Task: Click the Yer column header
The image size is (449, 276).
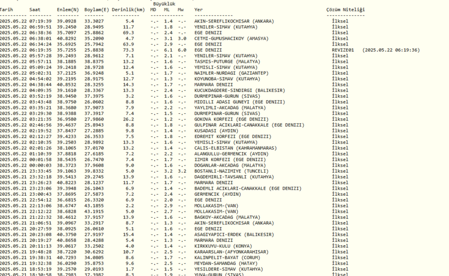Action: (199, 10)
